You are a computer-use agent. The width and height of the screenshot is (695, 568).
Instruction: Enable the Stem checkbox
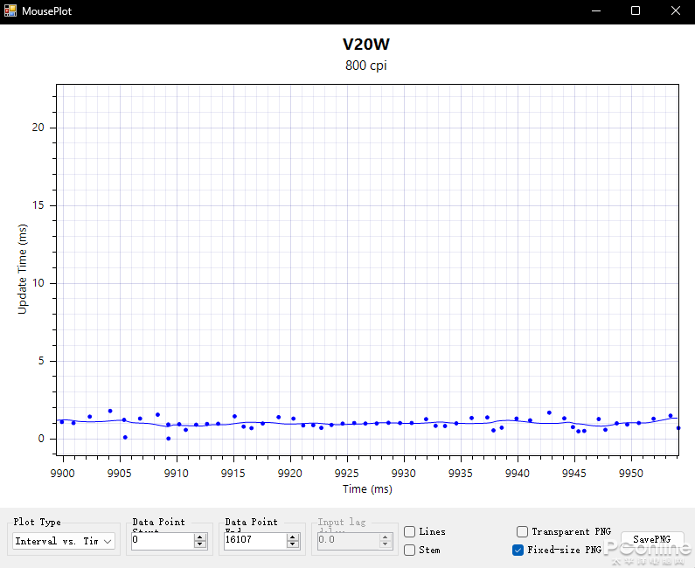tap(409, 550)
